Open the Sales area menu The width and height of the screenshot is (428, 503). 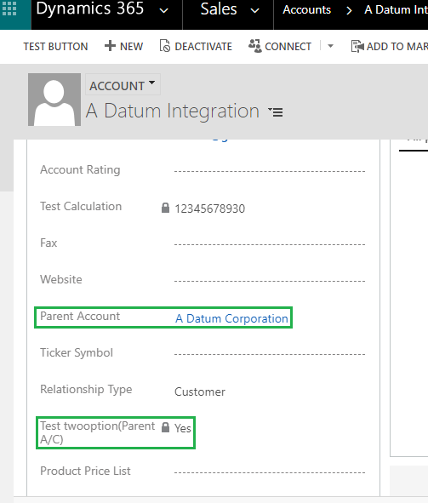click(219, 9)
